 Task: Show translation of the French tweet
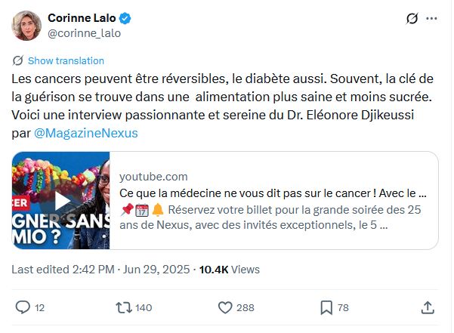coord(66,60)
